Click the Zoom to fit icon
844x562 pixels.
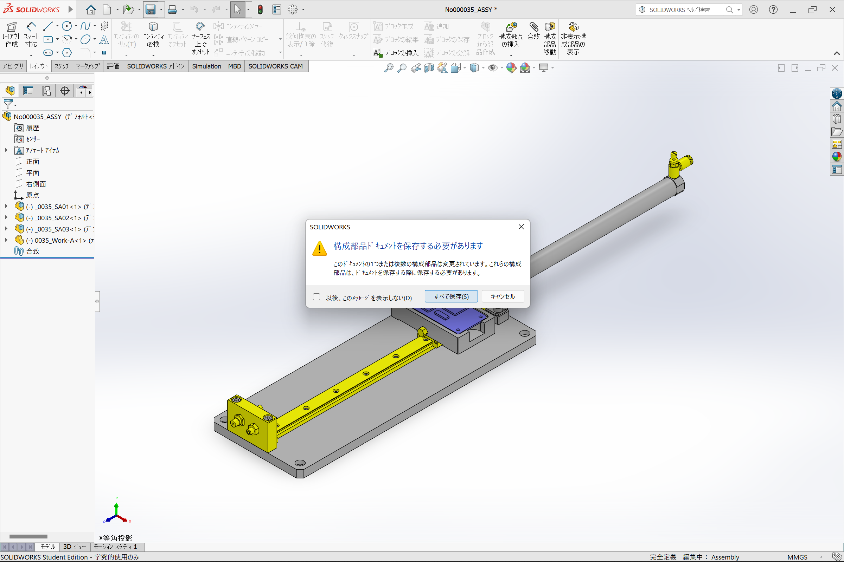coord(389,68)
